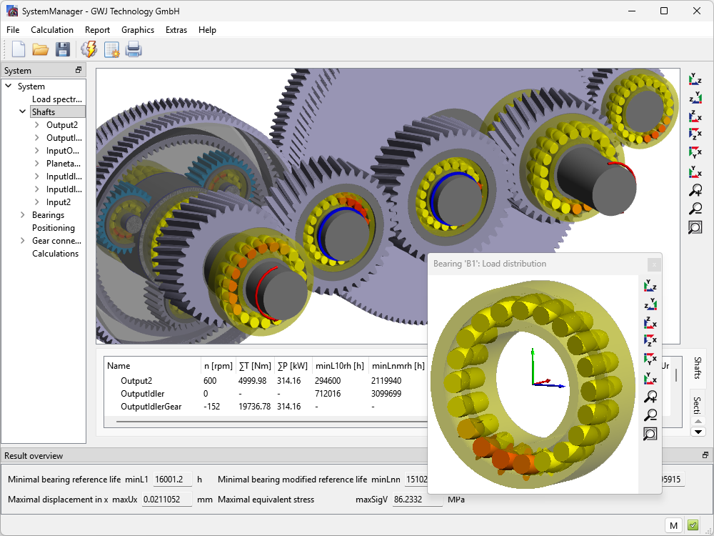Click the Open folder toolbar icon
Viewport: 714px width, 536px height.
click(x=40, y=49)
